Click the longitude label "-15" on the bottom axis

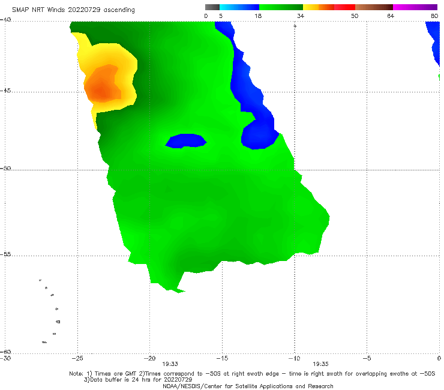(x=222, y=358)
